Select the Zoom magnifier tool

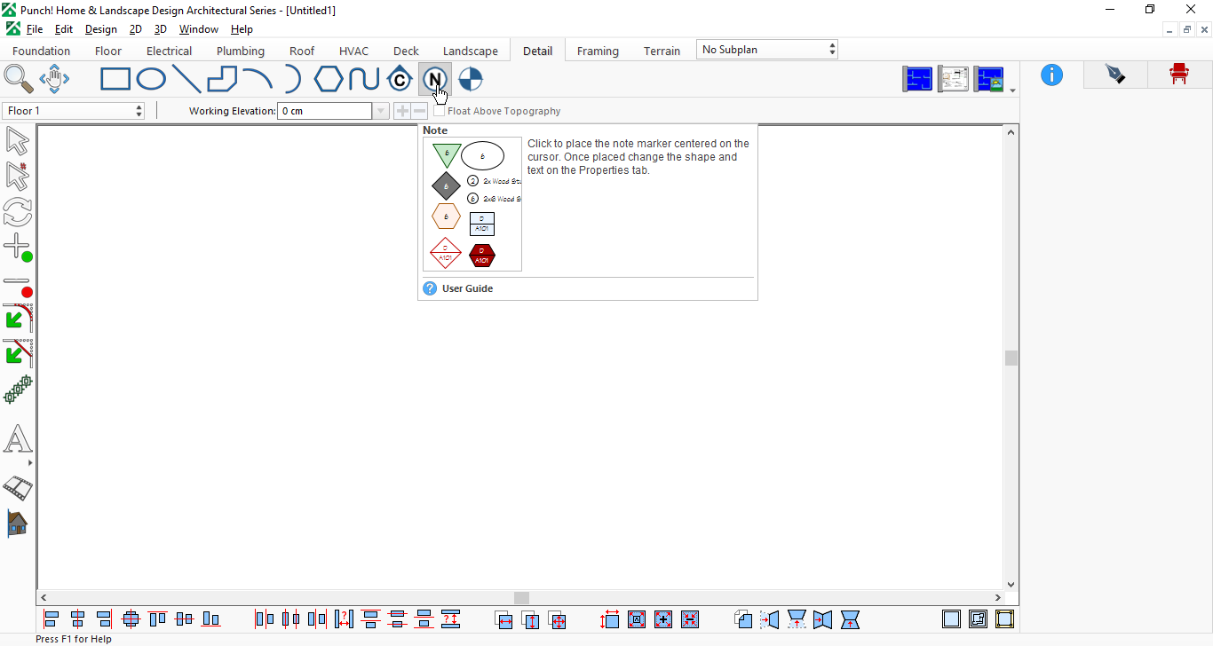point(18,79)
